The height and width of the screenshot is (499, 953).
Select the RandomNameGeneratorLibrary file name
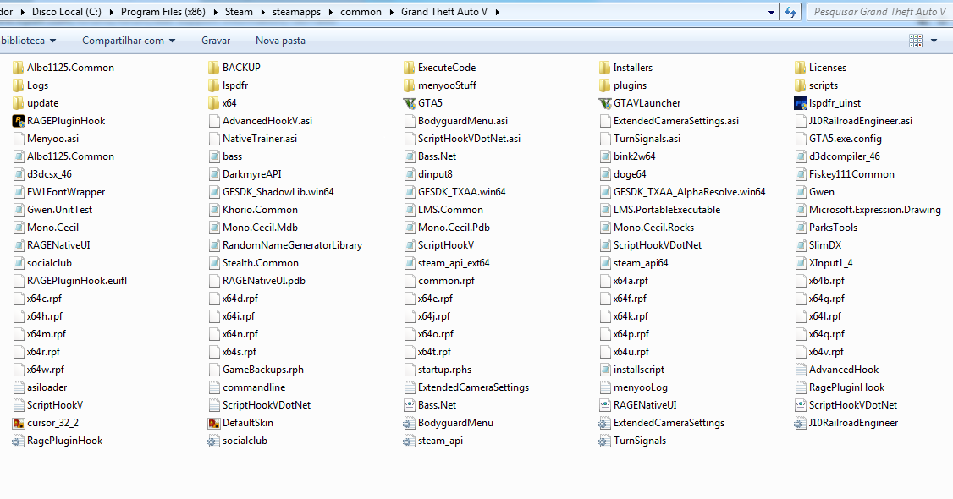click(292, 245)
